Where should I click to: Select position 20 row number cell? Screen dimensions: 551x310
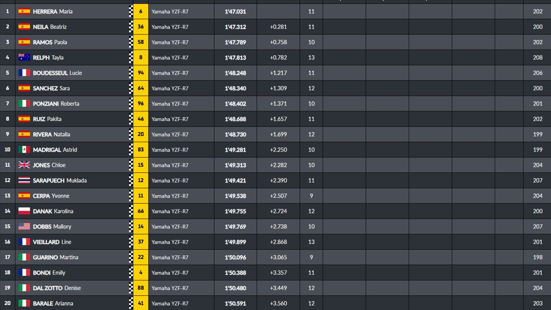point(7,303)
